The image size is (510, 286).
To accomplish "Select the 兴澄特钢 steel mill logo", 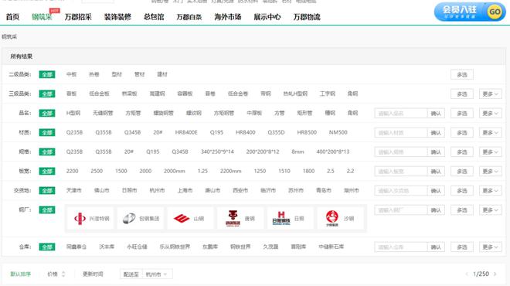I will pos(91,218).
